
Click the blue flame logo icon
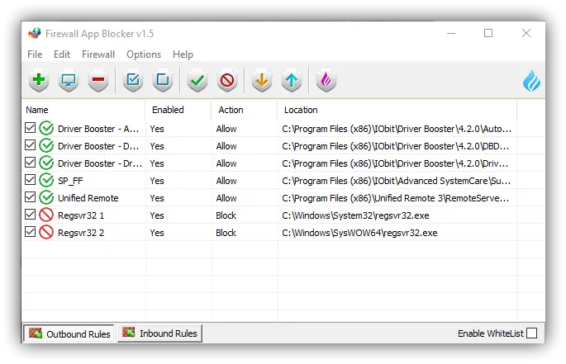click(x=531, y=81)
